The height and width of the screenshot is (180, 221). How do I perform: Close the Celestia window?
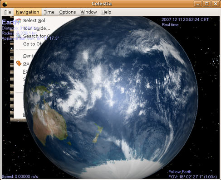[216, 4]
